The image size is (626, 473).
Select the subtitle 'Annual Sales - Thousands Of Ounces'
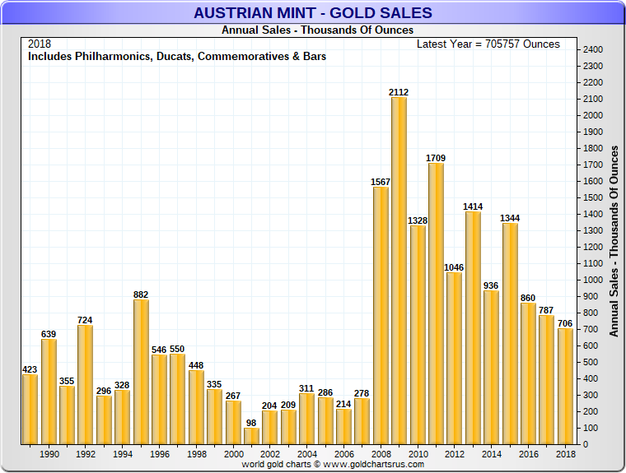pos(317,30)
